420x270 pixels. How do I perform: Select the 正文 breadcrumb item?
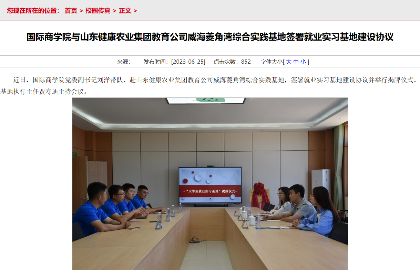click(125, 11)
